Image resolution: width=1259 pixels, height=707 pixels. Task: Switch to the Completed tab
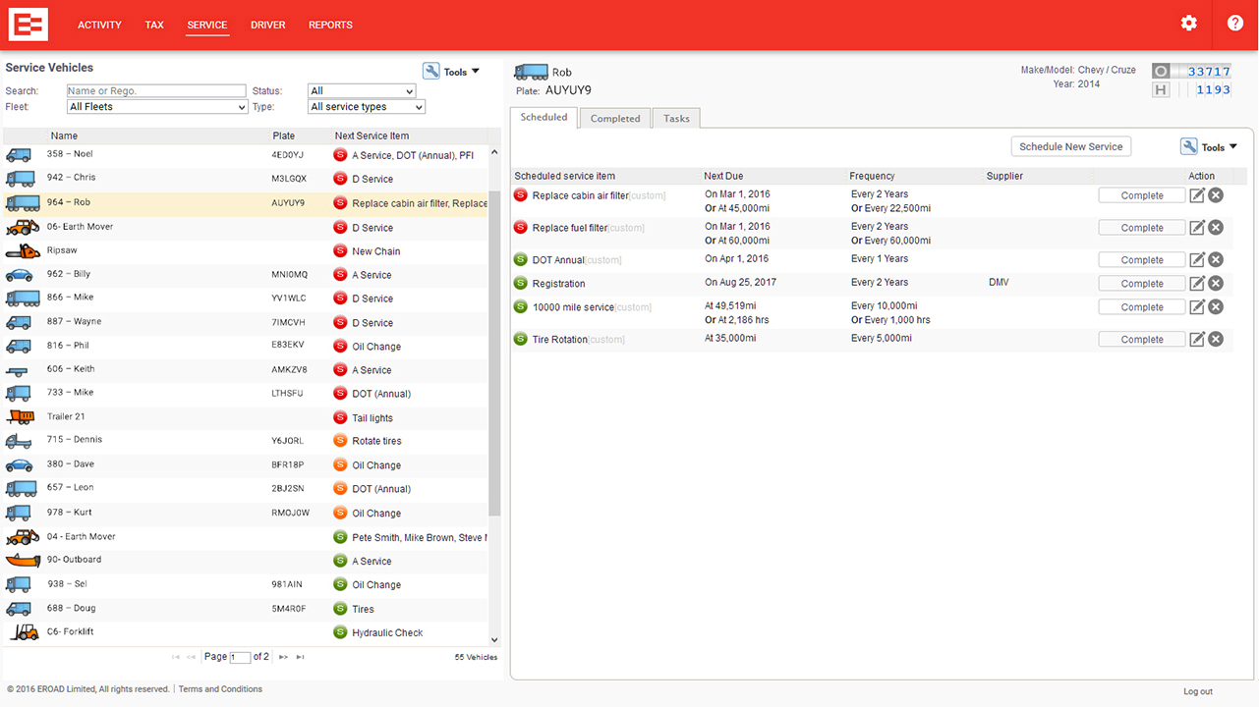click(x=615, y=119)
